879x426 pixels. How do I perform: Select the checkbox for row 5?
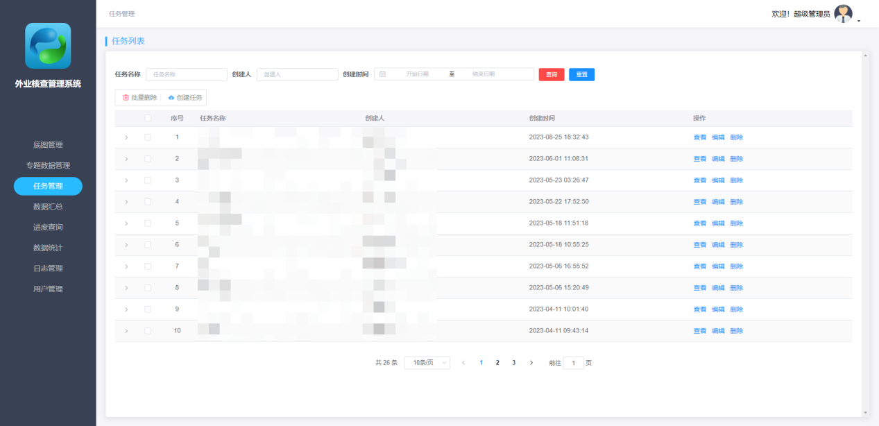(148, 223)
